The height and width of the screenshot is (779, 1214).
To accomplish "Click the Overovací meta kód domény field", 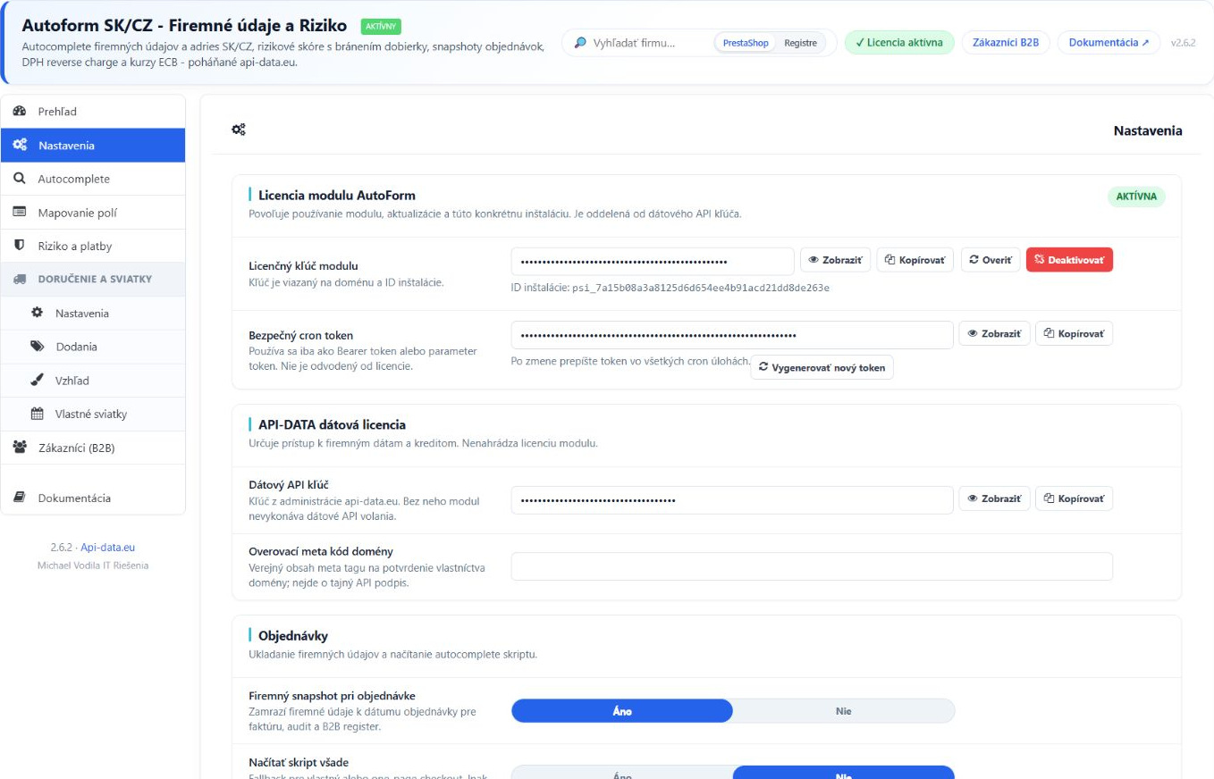I will (x=812, y=566).
